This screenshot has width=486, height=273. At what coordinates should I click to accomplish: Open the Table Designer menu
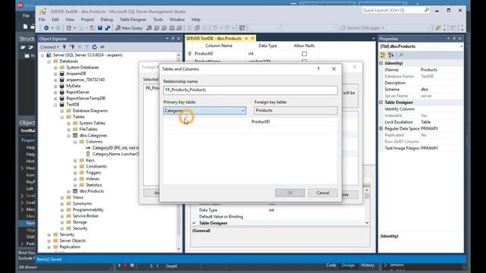click(x=133, y=20)
